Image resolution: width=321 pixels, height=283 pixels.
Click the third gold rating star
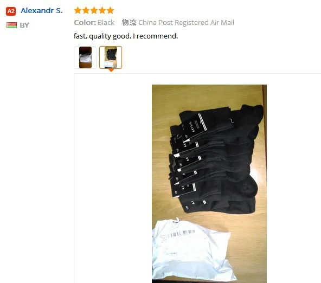[x=94, y=10]
